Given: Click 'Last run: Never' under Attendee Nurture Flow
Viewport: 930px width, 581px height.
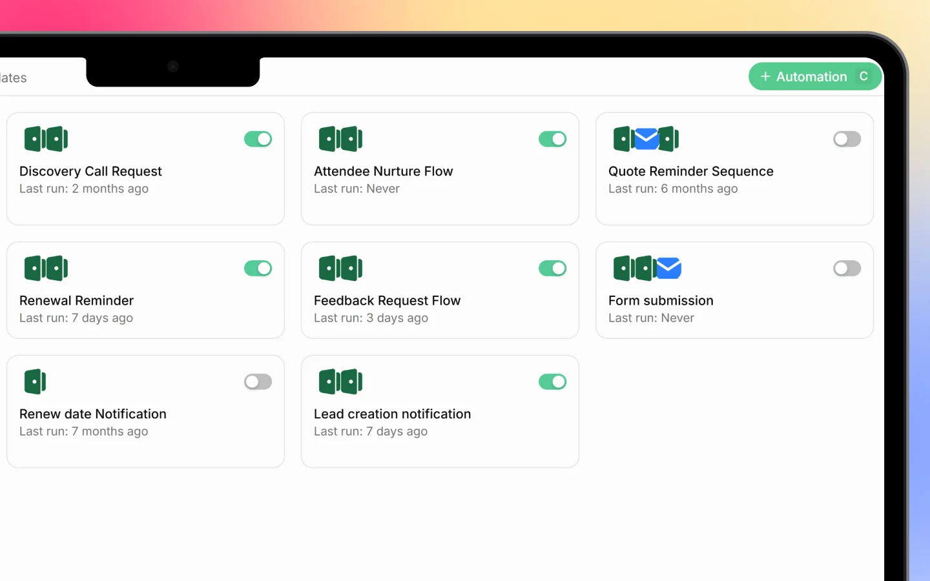Looking at the screenshot, I should tap(356, 189).
